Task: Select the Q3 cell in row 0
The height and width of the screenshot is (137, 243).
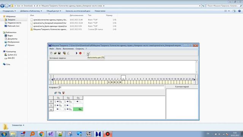Action: pos(78,102)
